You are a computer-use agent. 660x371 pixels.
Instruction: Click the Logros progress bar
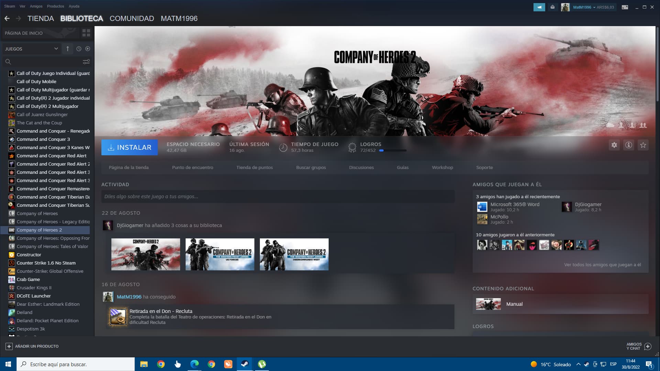[x=393, y=150]
